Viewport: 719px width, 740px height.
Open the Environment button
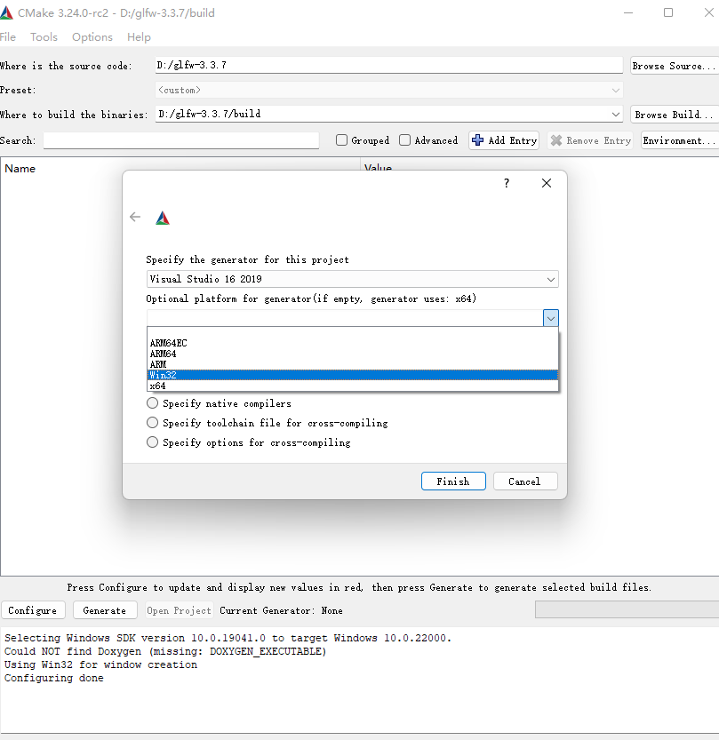(x=679, y=140)
